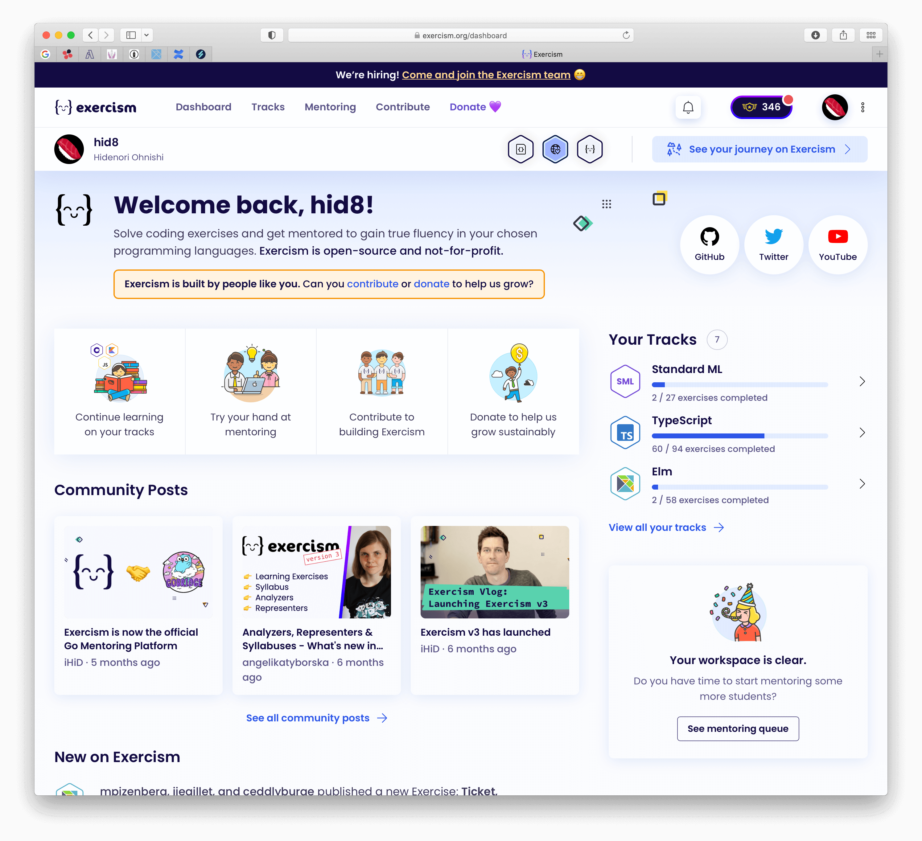Viewport: 922px width, 841px height.
Task: Show the Safari tab overview
Action: (x=871, y=35)
